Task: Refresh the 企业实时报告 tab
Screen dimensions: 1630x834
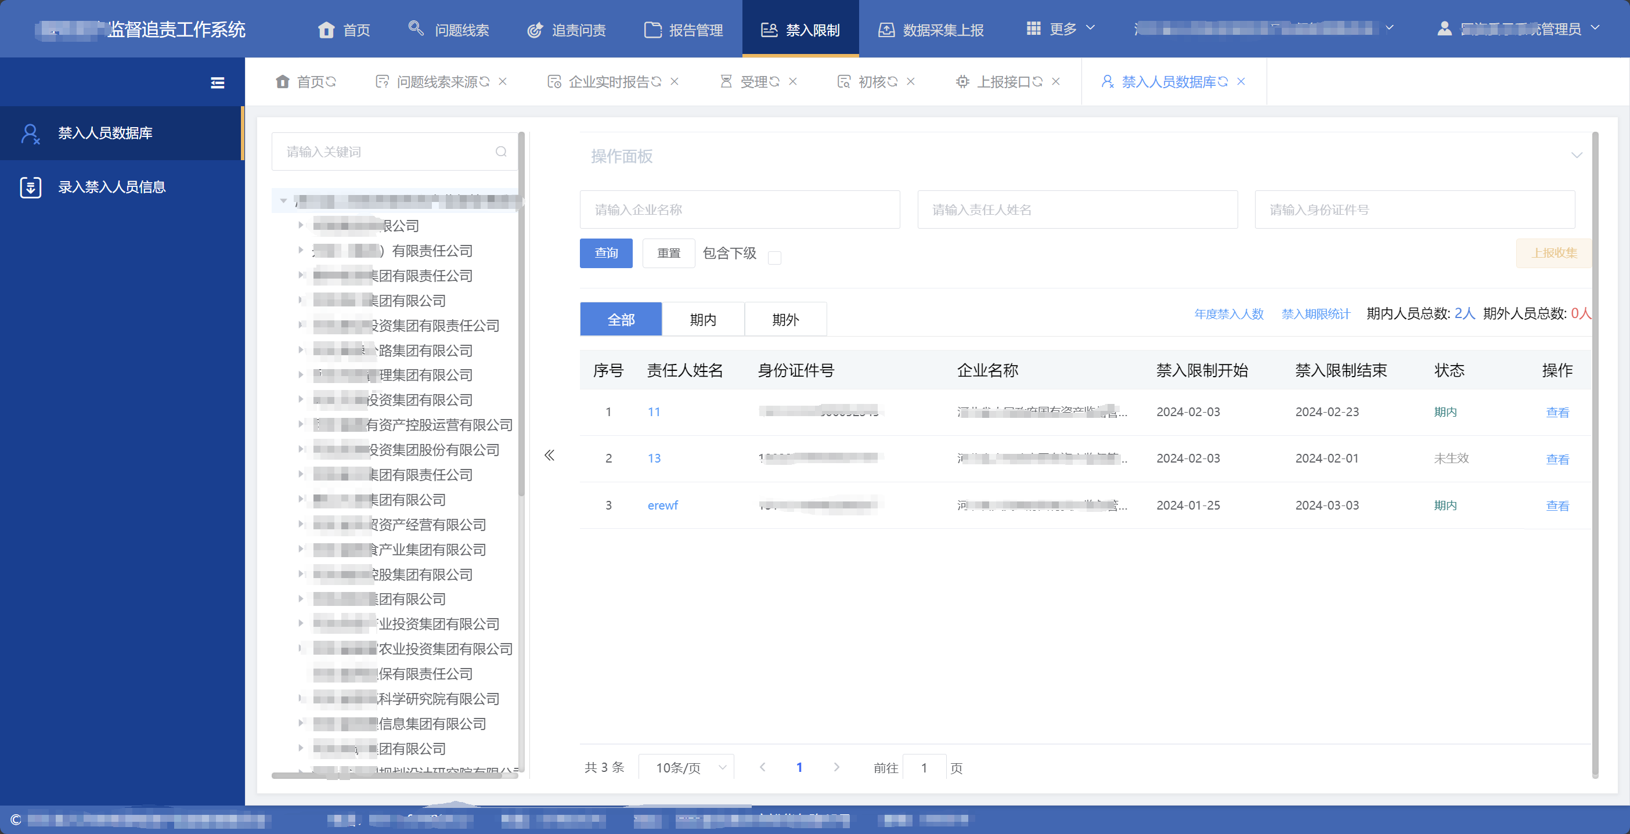Action: click(656, 82)
